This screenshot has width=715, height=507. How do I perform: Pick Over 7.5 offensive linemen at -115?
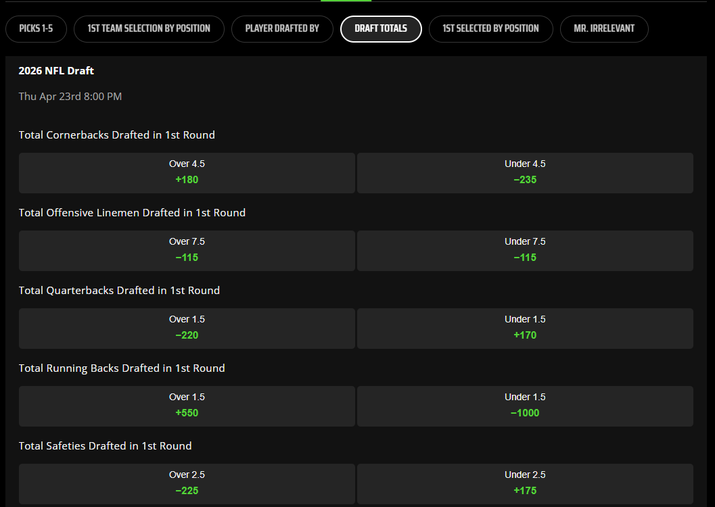click(x=187, y=251)
